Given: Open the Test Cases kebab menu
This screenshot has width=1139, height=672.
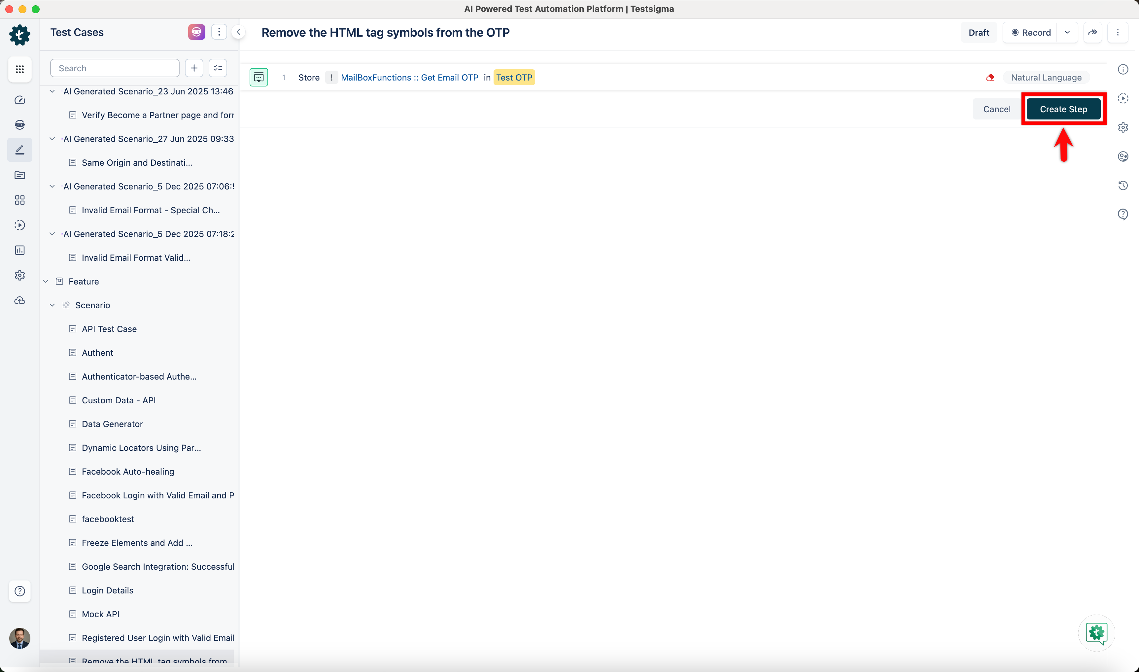Looking at the screenshot, I should click(x=219, y=32).
